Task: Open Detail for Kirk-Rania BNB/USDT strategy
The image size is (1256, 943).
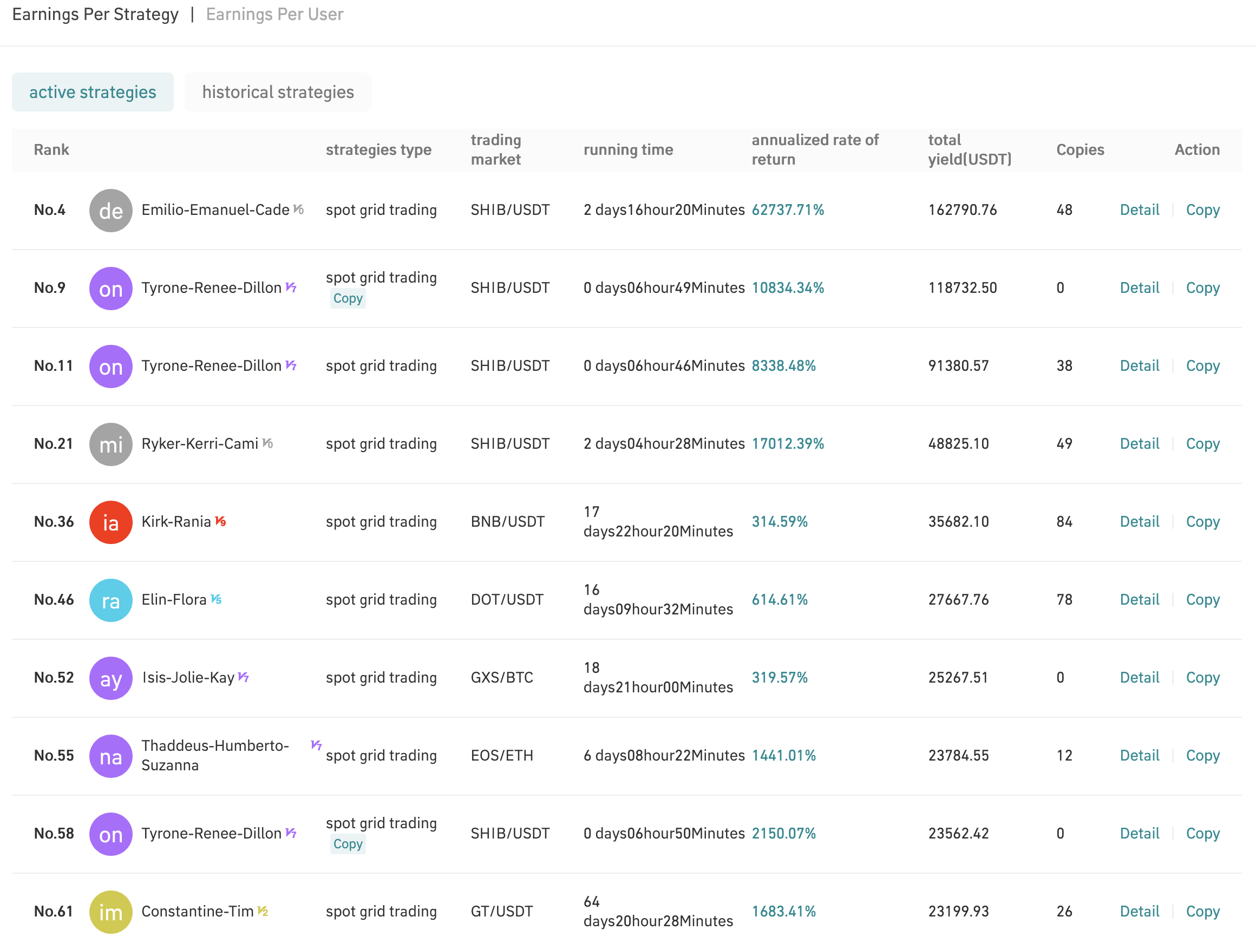Action: [1139, 522]
